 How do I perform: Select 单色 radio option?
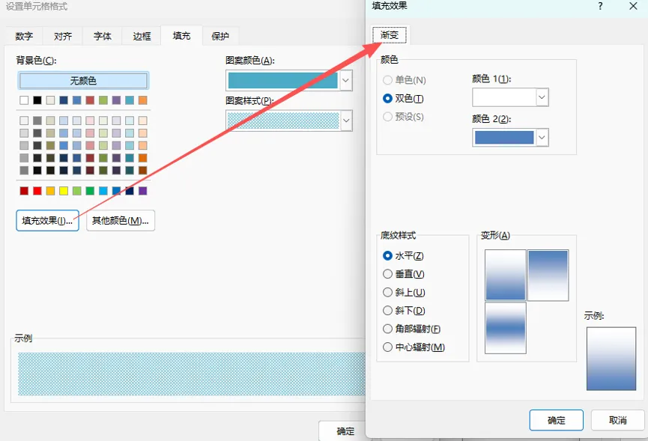point(405,80)
